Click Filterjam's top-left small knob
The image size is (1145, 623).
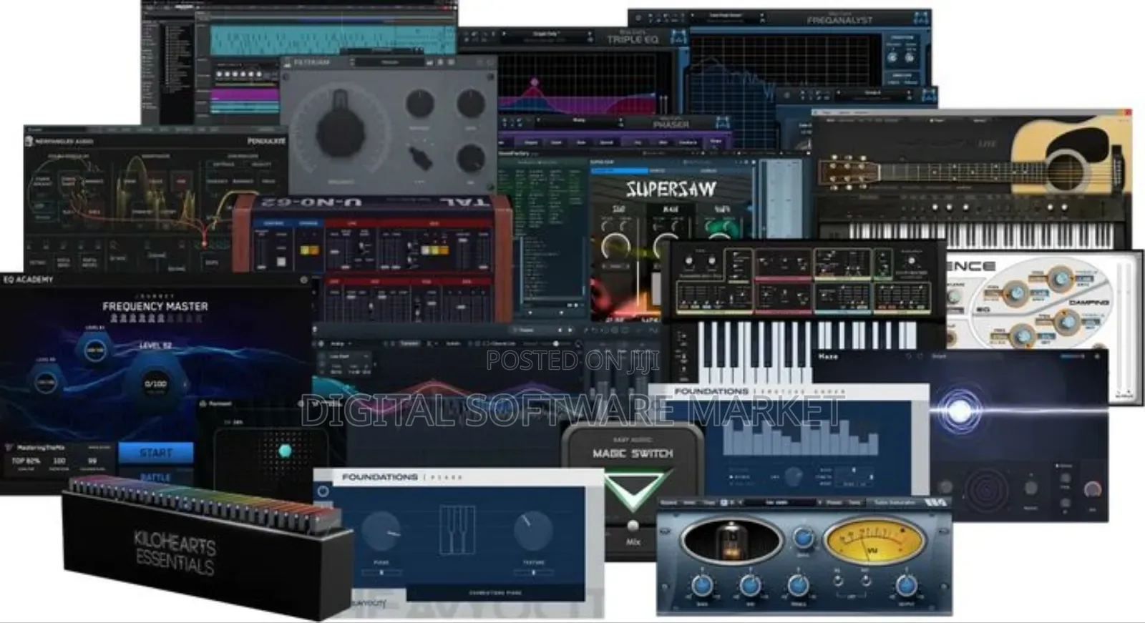click(420, 104)
